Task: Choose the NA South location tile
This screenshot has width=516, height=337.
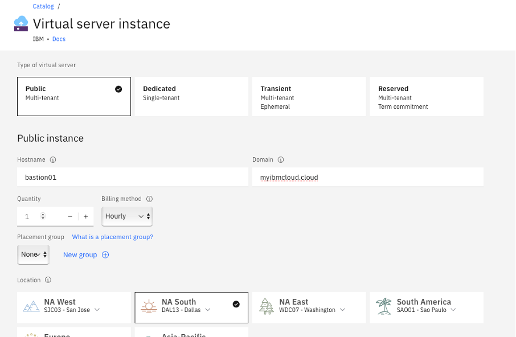Action: [191, 307]
